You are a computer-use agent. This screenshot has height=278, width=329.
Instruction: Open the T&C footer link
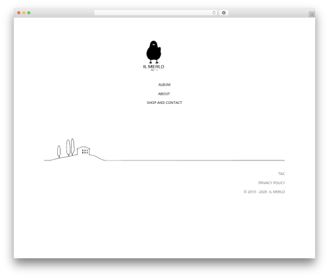282,174
